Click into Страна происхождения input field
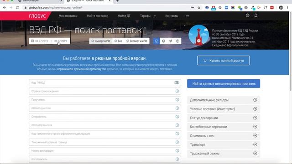 coord(105,91)
